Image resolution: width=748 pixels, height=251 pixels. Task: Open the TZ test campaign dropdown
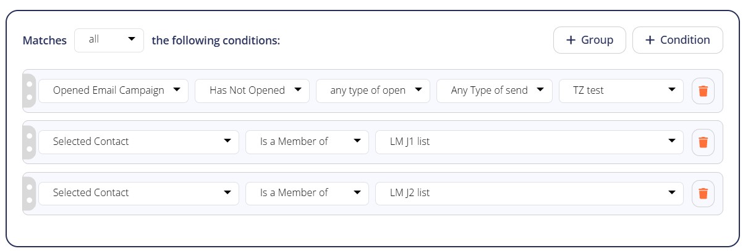(621, 91)
